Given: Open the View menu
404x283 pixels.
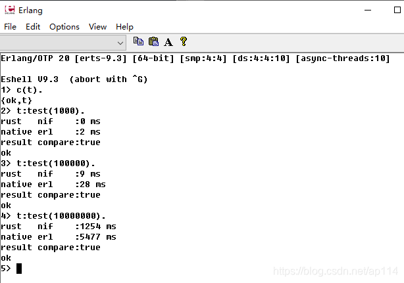Looking at the screenshot, I should point(97,27).
